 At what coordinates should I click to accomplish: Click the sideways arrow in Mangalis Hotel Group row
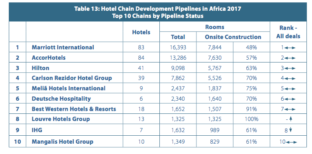pos(291,142)
